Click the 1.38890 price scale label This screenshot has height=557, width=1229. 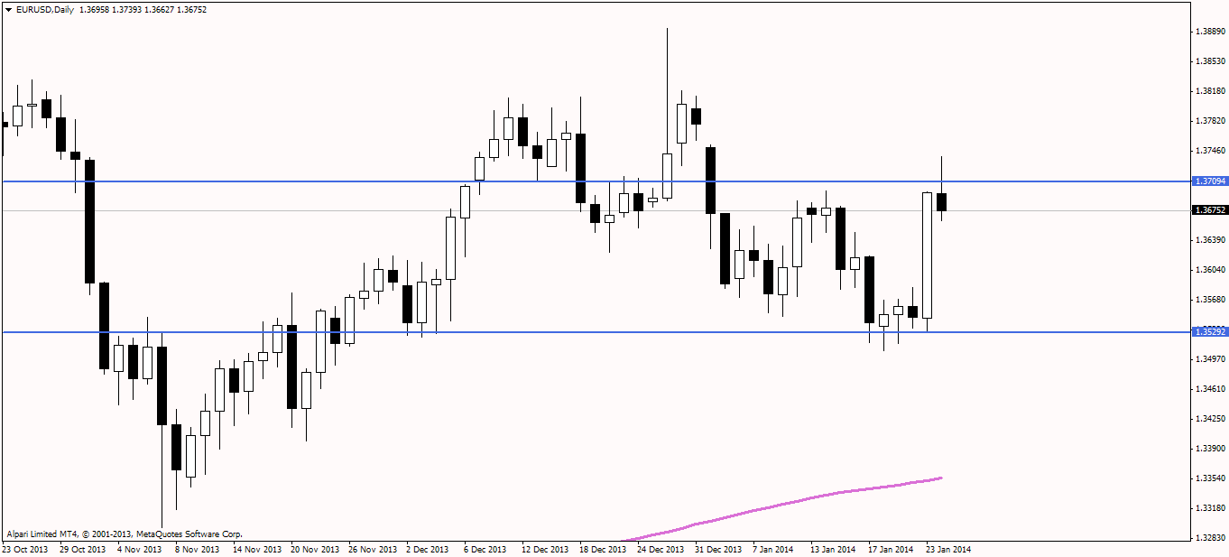tap(1209, 32)
